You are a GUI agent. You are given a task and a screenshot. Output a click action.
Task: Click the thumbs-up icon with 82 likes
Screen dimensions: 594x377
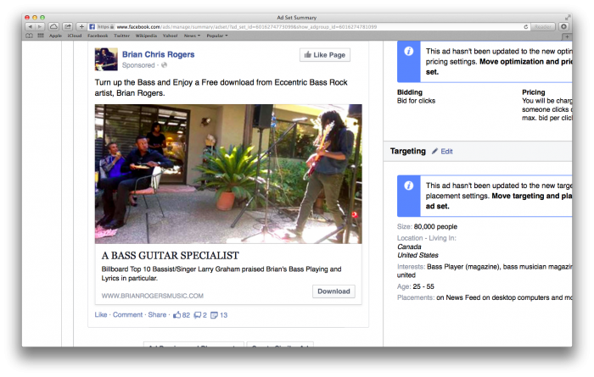tap(177, 315)
